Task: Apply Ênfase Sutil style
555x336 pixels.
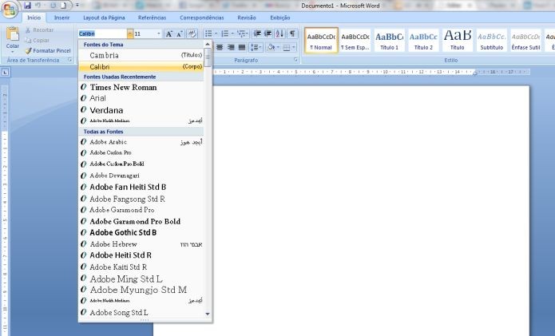Action: coord(525,41)
